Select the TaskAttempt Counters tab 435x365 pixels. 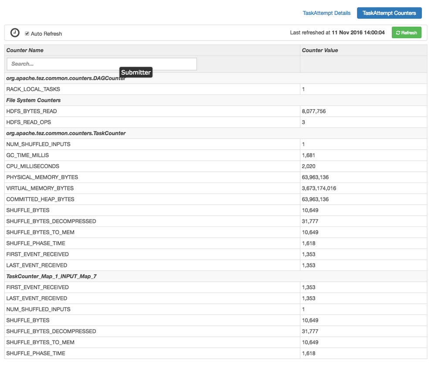pos(389,13)
